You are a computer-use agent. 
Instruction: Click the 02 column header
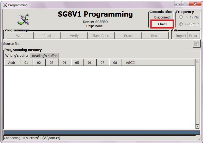tap(39, 63)
